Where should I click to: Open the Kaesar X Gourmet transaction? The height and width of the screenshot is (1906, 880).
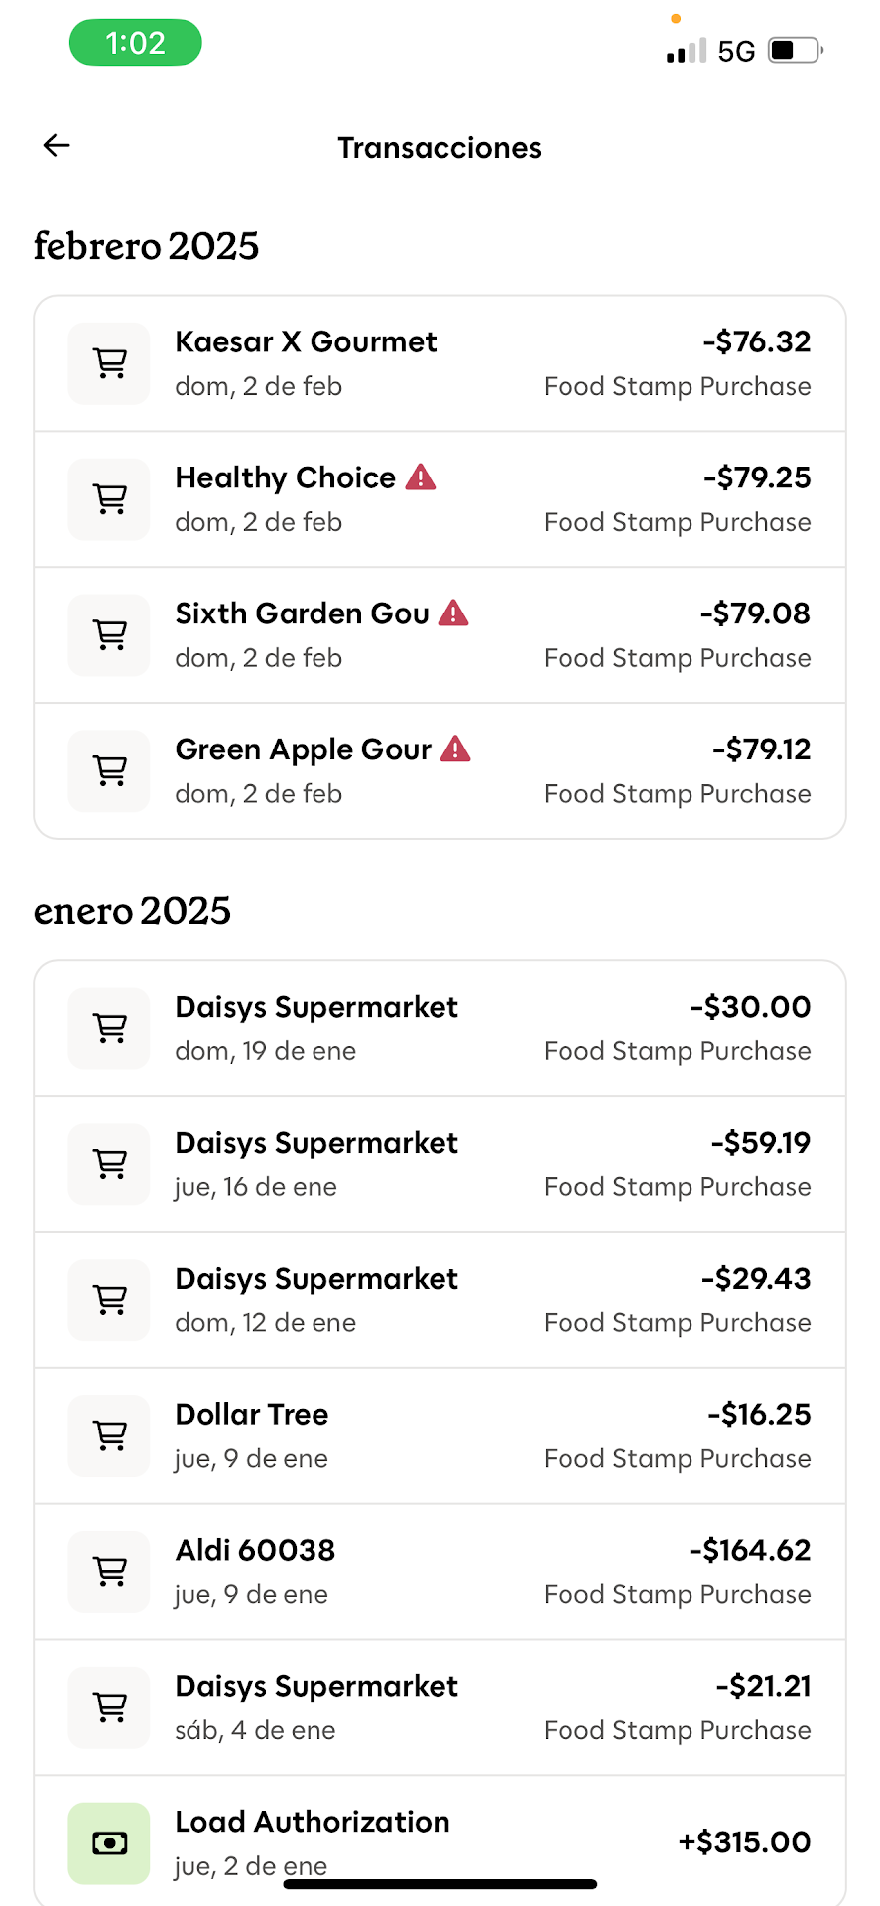pos(440,363)
